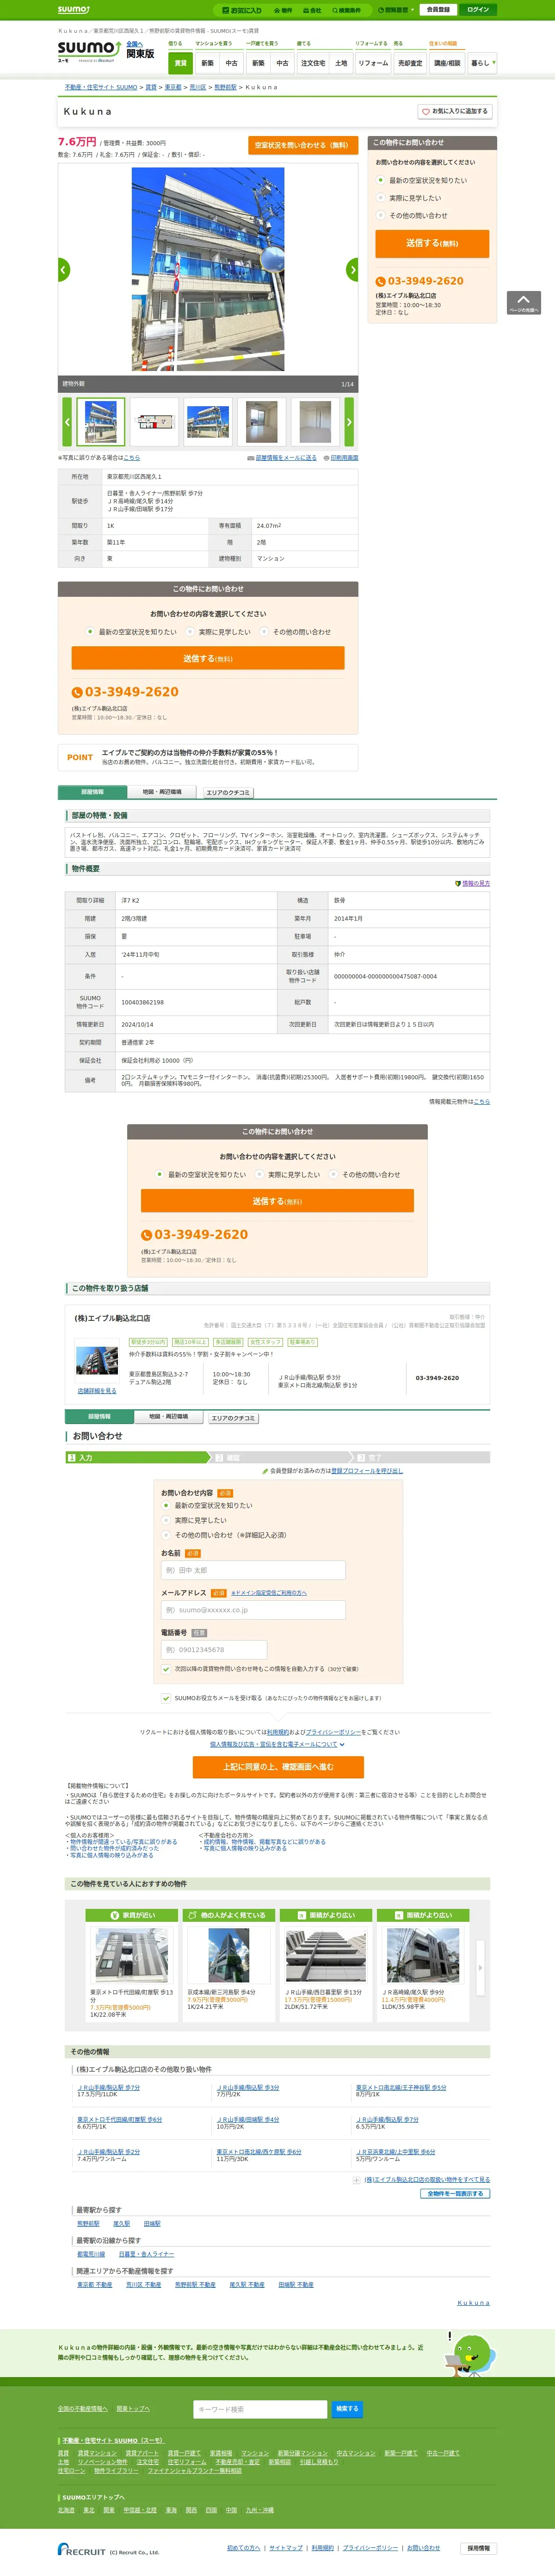This screenshot has width=555, height=2576.
Task: Open 閲覧履歴 dropdown in top bar
Action: point(397,10)
